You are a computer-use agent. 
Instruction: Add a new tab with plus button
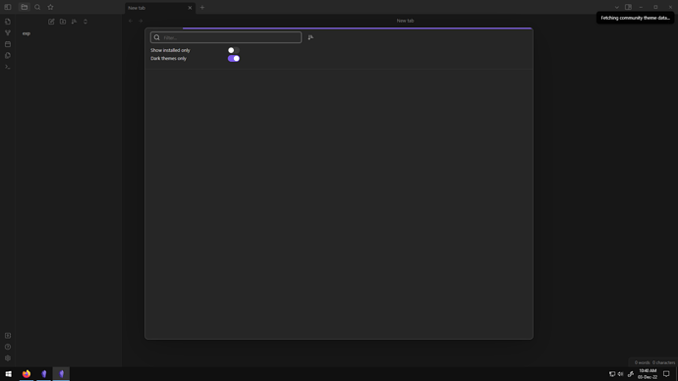202,7
